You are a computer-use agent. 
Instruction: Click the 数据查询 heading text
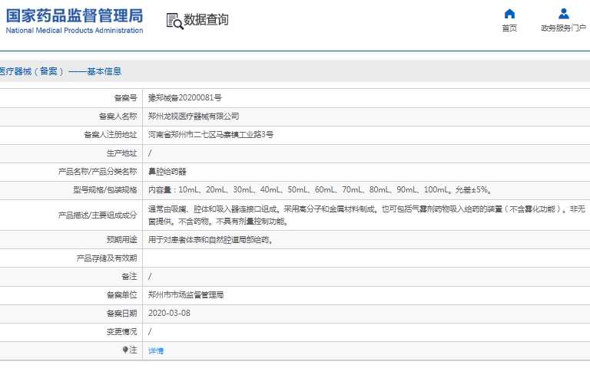[x=206, y=19]
